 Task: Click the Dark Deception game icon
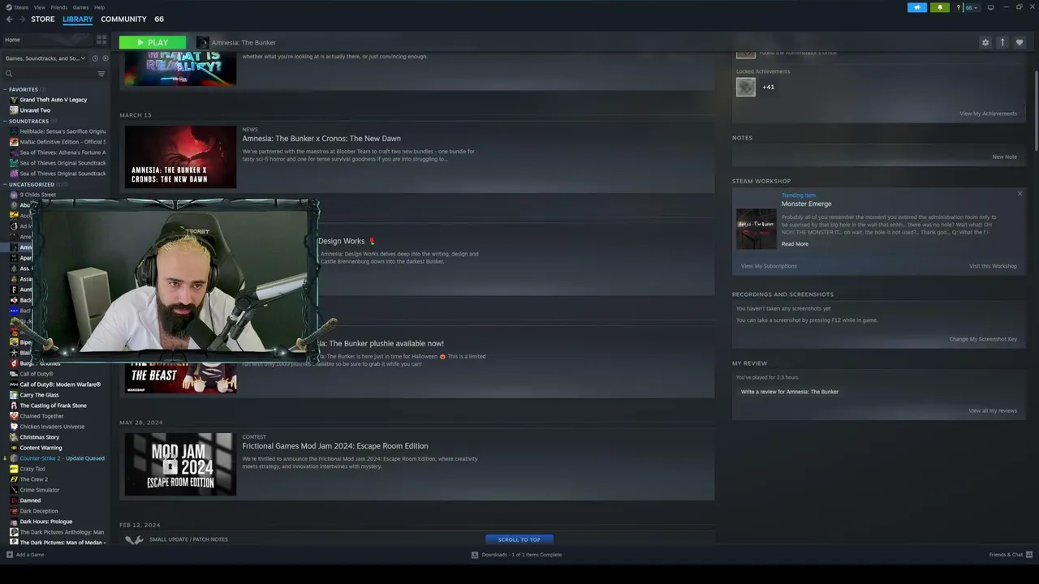click(x=14, y=511)
